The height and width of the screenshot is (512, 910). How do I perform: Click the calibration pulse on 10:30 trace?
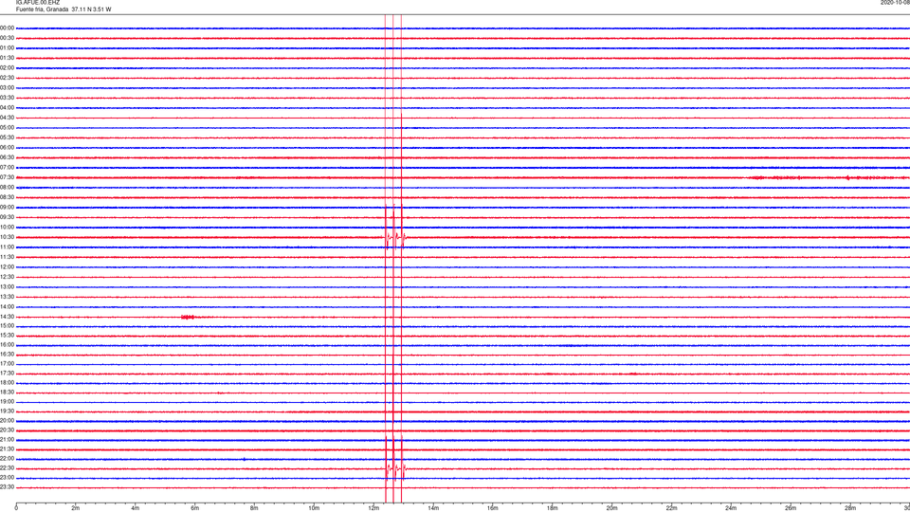pos(395,237)
